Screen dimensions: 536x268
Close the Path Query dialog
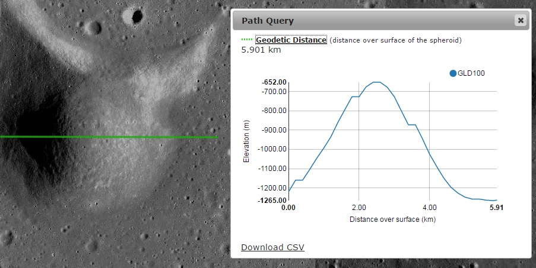(x=521, y=21)
